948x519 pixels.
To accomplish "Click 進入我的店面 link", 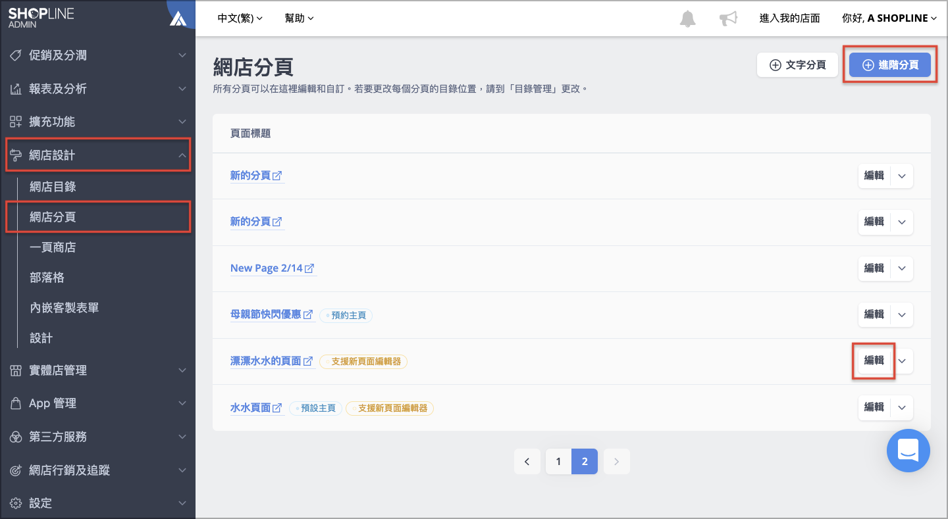I will coord(790,18).
